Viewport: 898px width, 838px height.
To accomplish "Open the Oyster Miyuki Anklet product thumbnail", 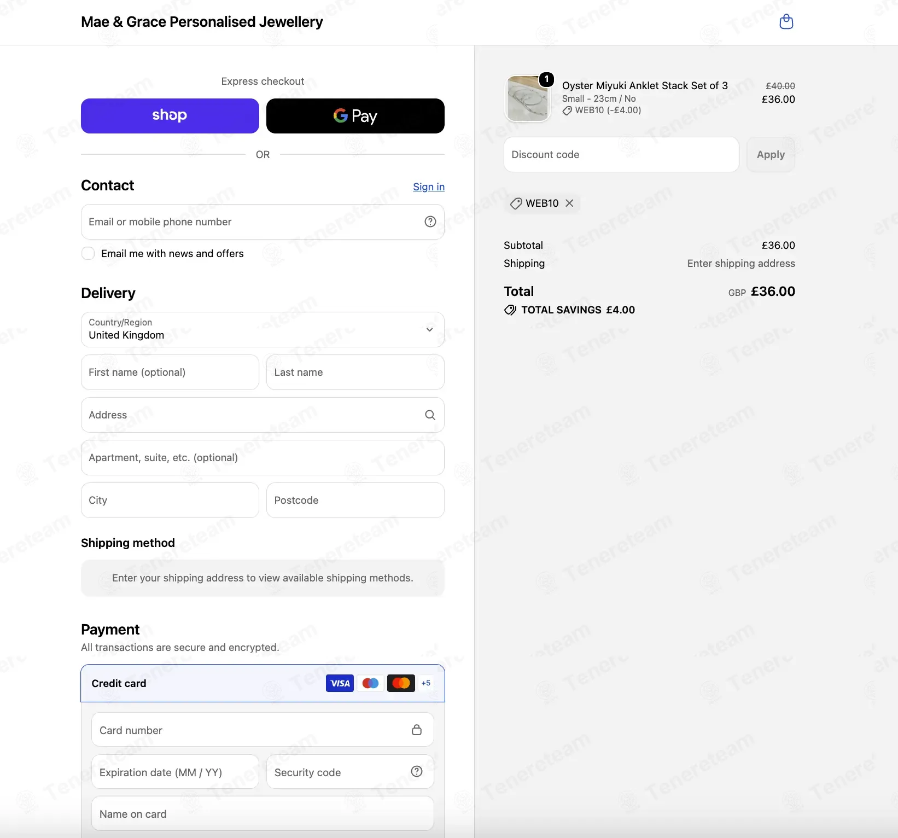I will pyautogui.click(x=527, y=98).
